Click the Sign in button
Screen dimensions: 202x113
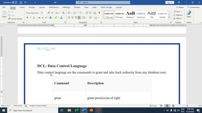click(170, 3)
